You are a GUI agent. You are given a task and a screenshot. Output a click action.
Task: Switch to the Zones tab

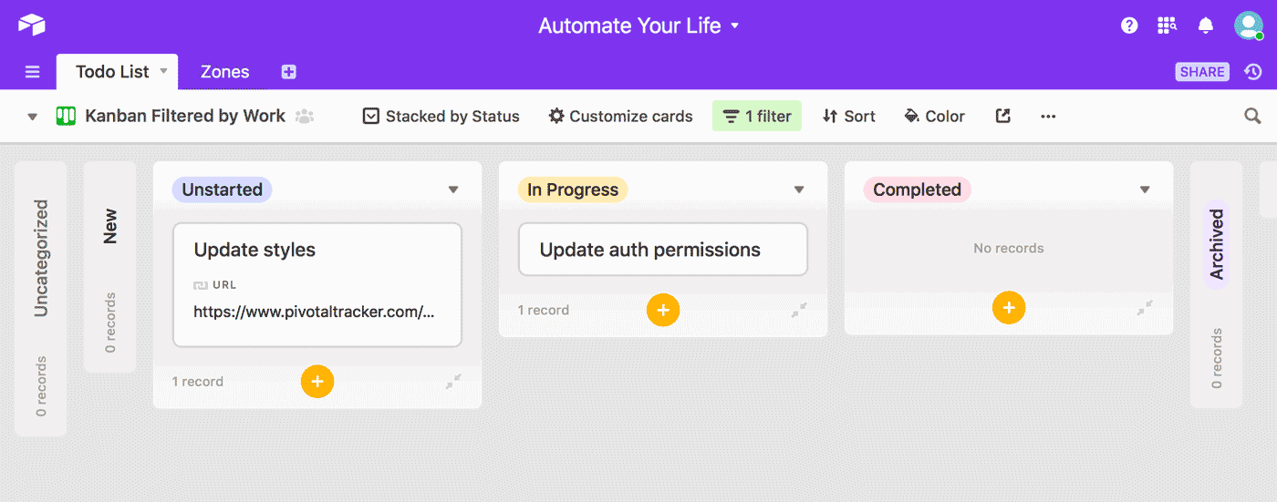(224, 72)
